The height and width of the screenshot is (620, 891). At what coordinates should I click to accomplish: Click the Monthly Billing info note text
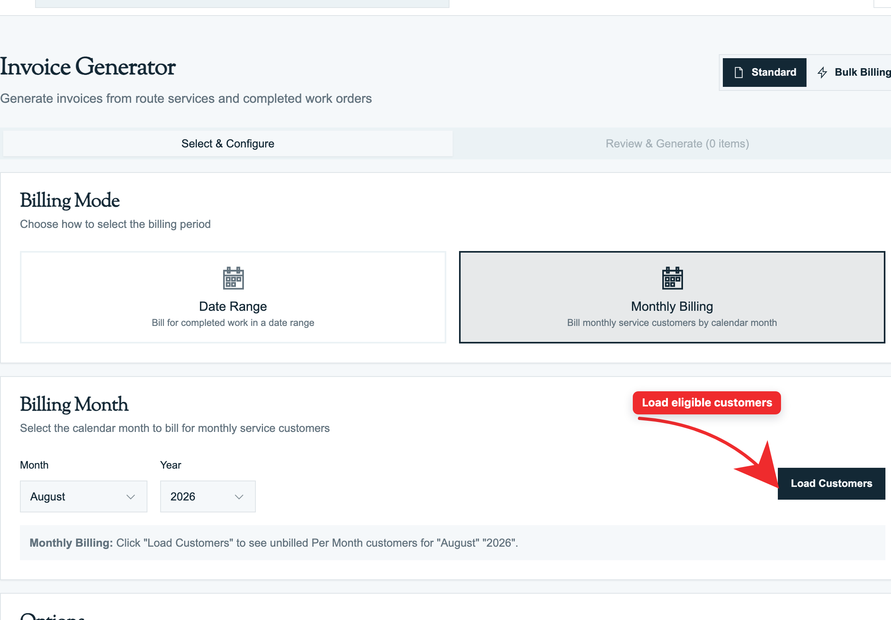tap(274, 543)
